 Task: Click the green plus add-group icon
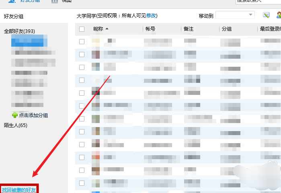[15, 115]
